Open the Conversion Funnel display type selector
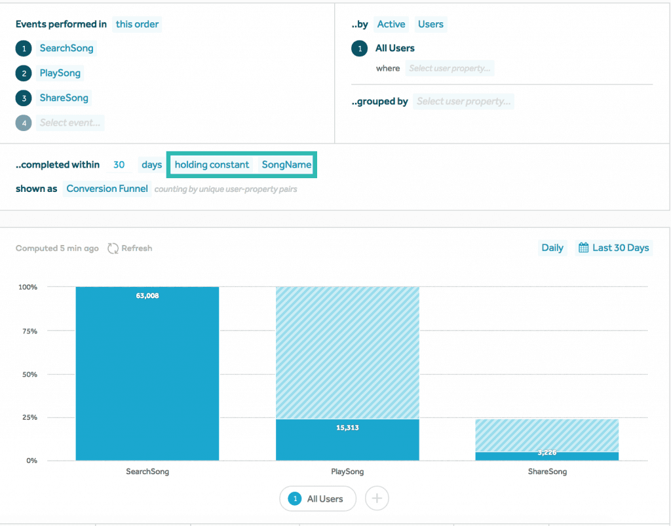The width and height of the screenshot is (671, 526). point(107,188)
